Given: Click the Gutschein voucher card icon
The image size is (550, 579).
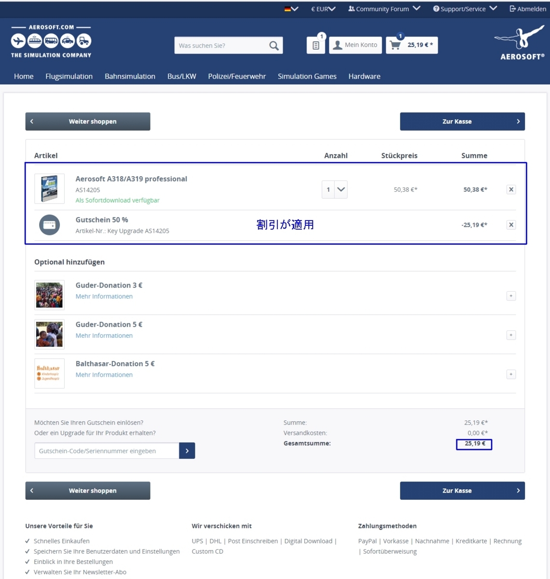Looking at the screenshot, I should coord(49,225).
